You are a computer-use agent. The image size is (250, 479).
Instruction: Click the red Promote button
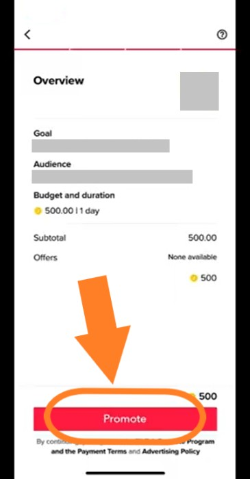pos(125,419)
